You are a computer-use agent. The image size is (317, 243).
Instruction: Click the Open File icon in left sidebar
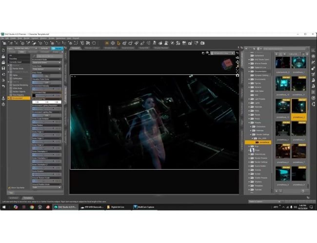tap(3, 56)
